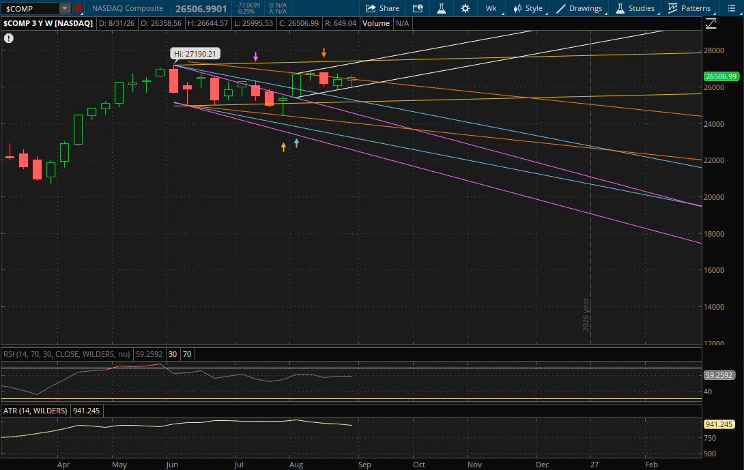Click the exclamation warning icon on the chart
Screen dimensions: 744x470
point(9,38)
